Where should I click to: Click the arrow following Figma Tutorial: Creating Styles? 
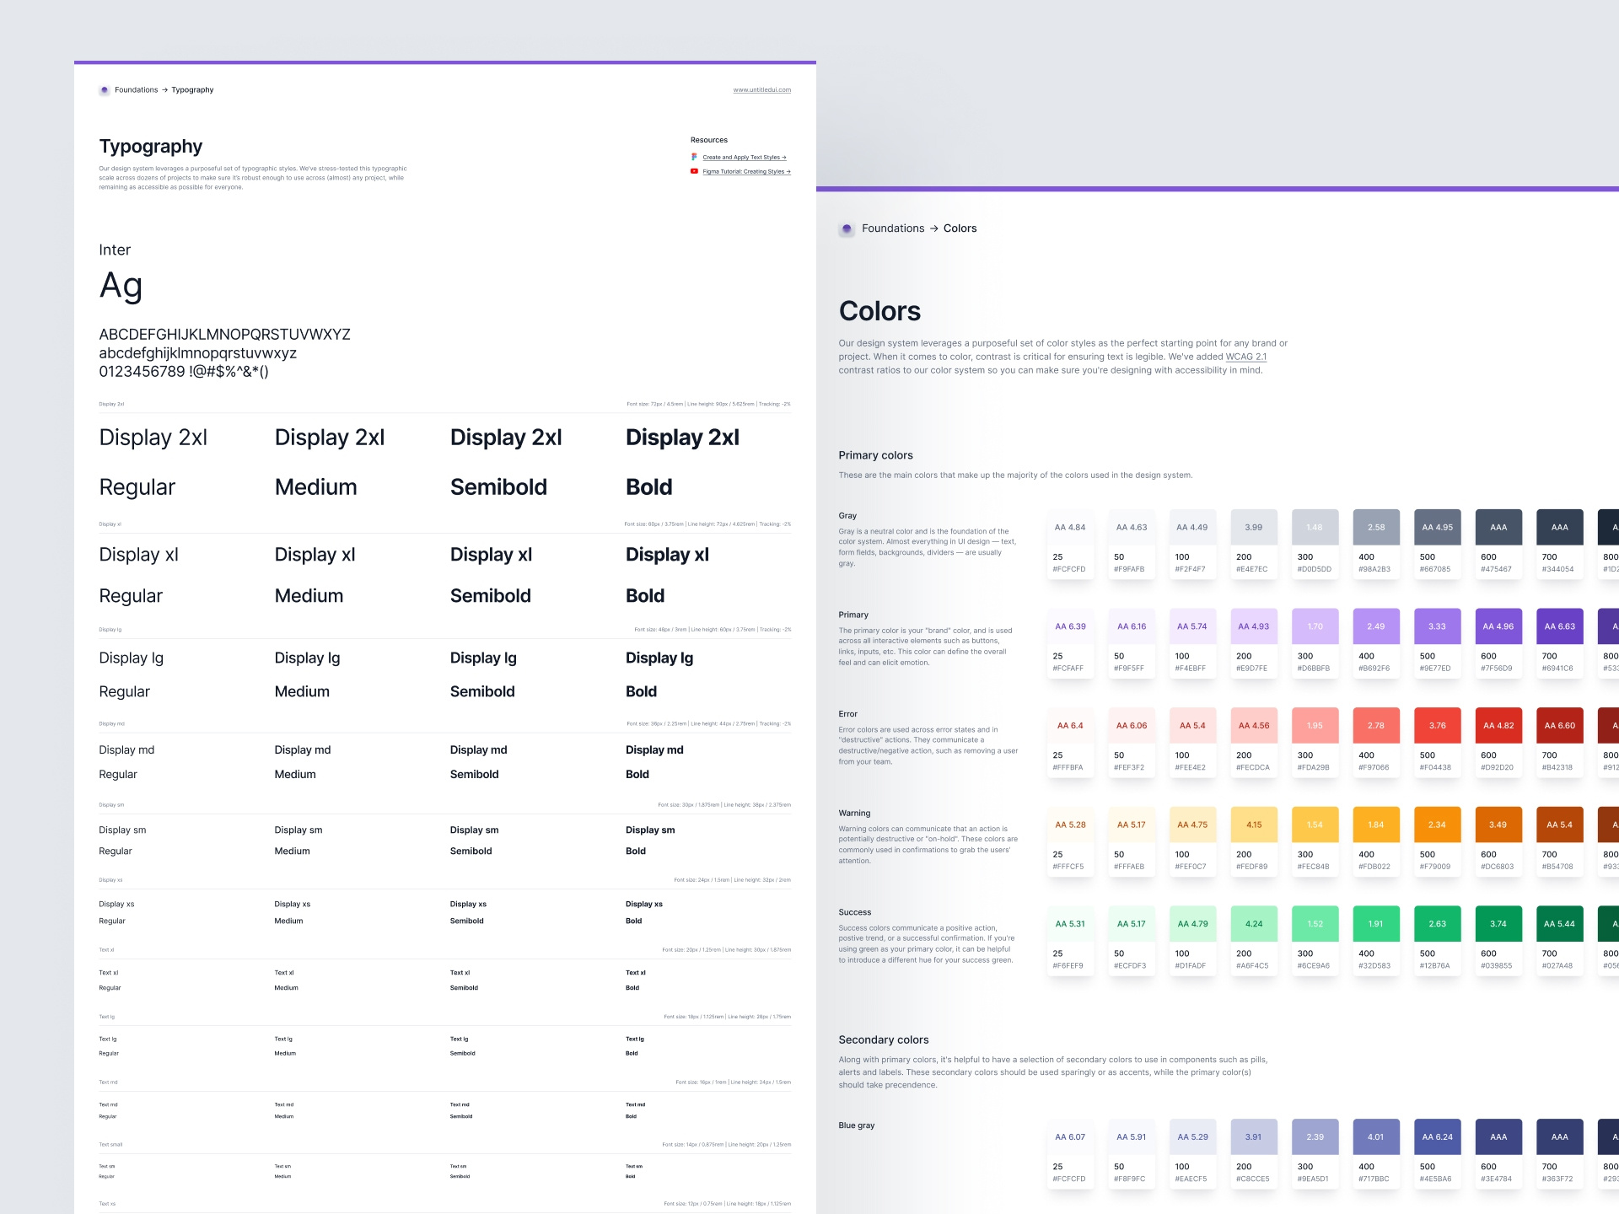point(788,171)
